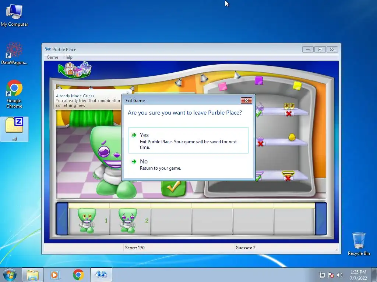Click the Purble Place home village icon

[75, 70]
